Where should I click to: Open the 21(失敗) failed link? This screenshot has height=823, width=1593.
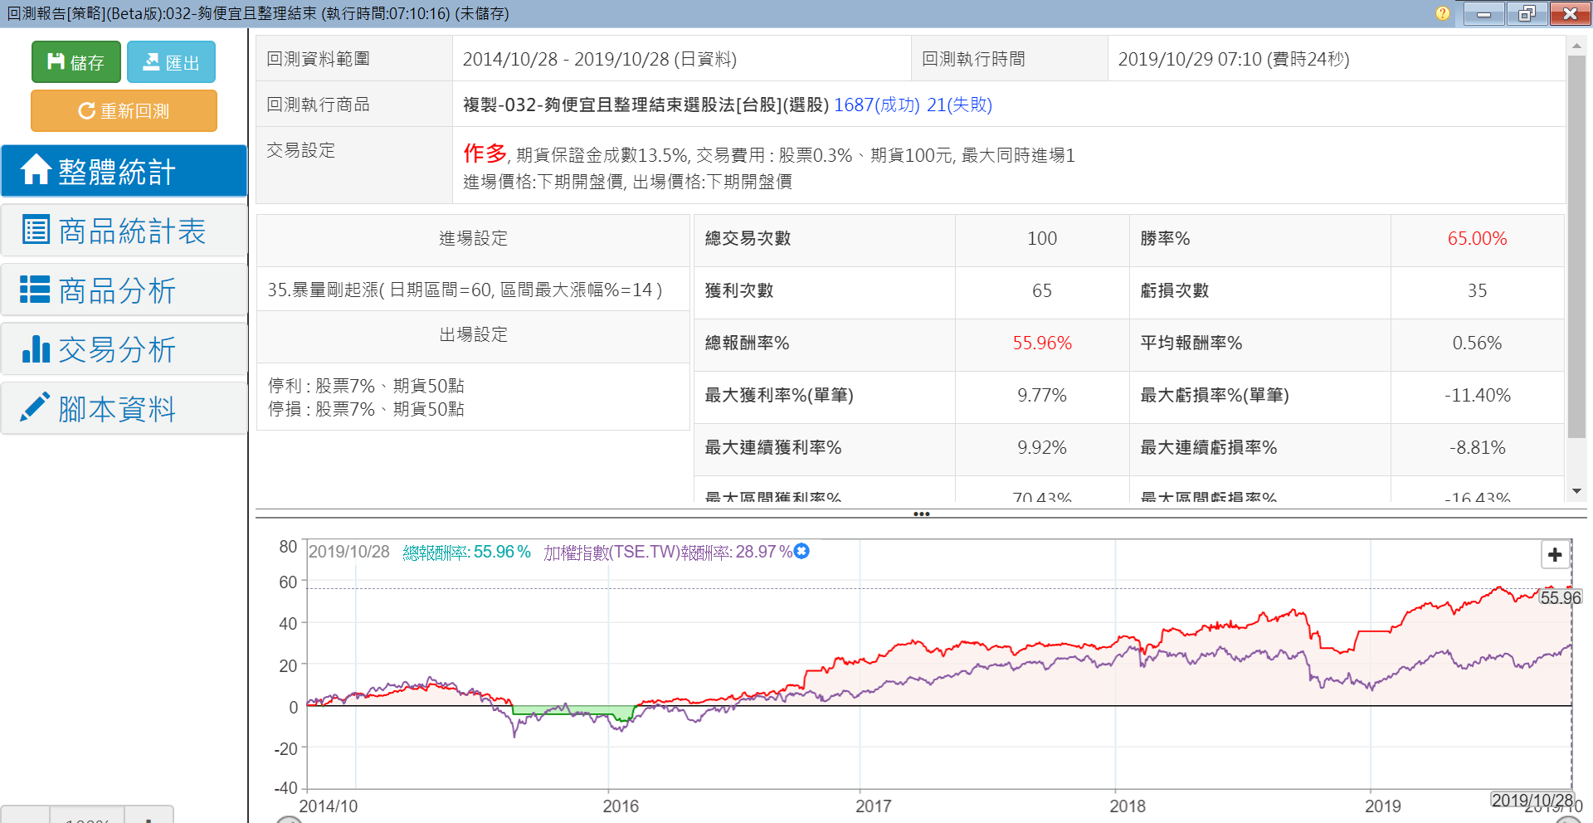[959, 105]
